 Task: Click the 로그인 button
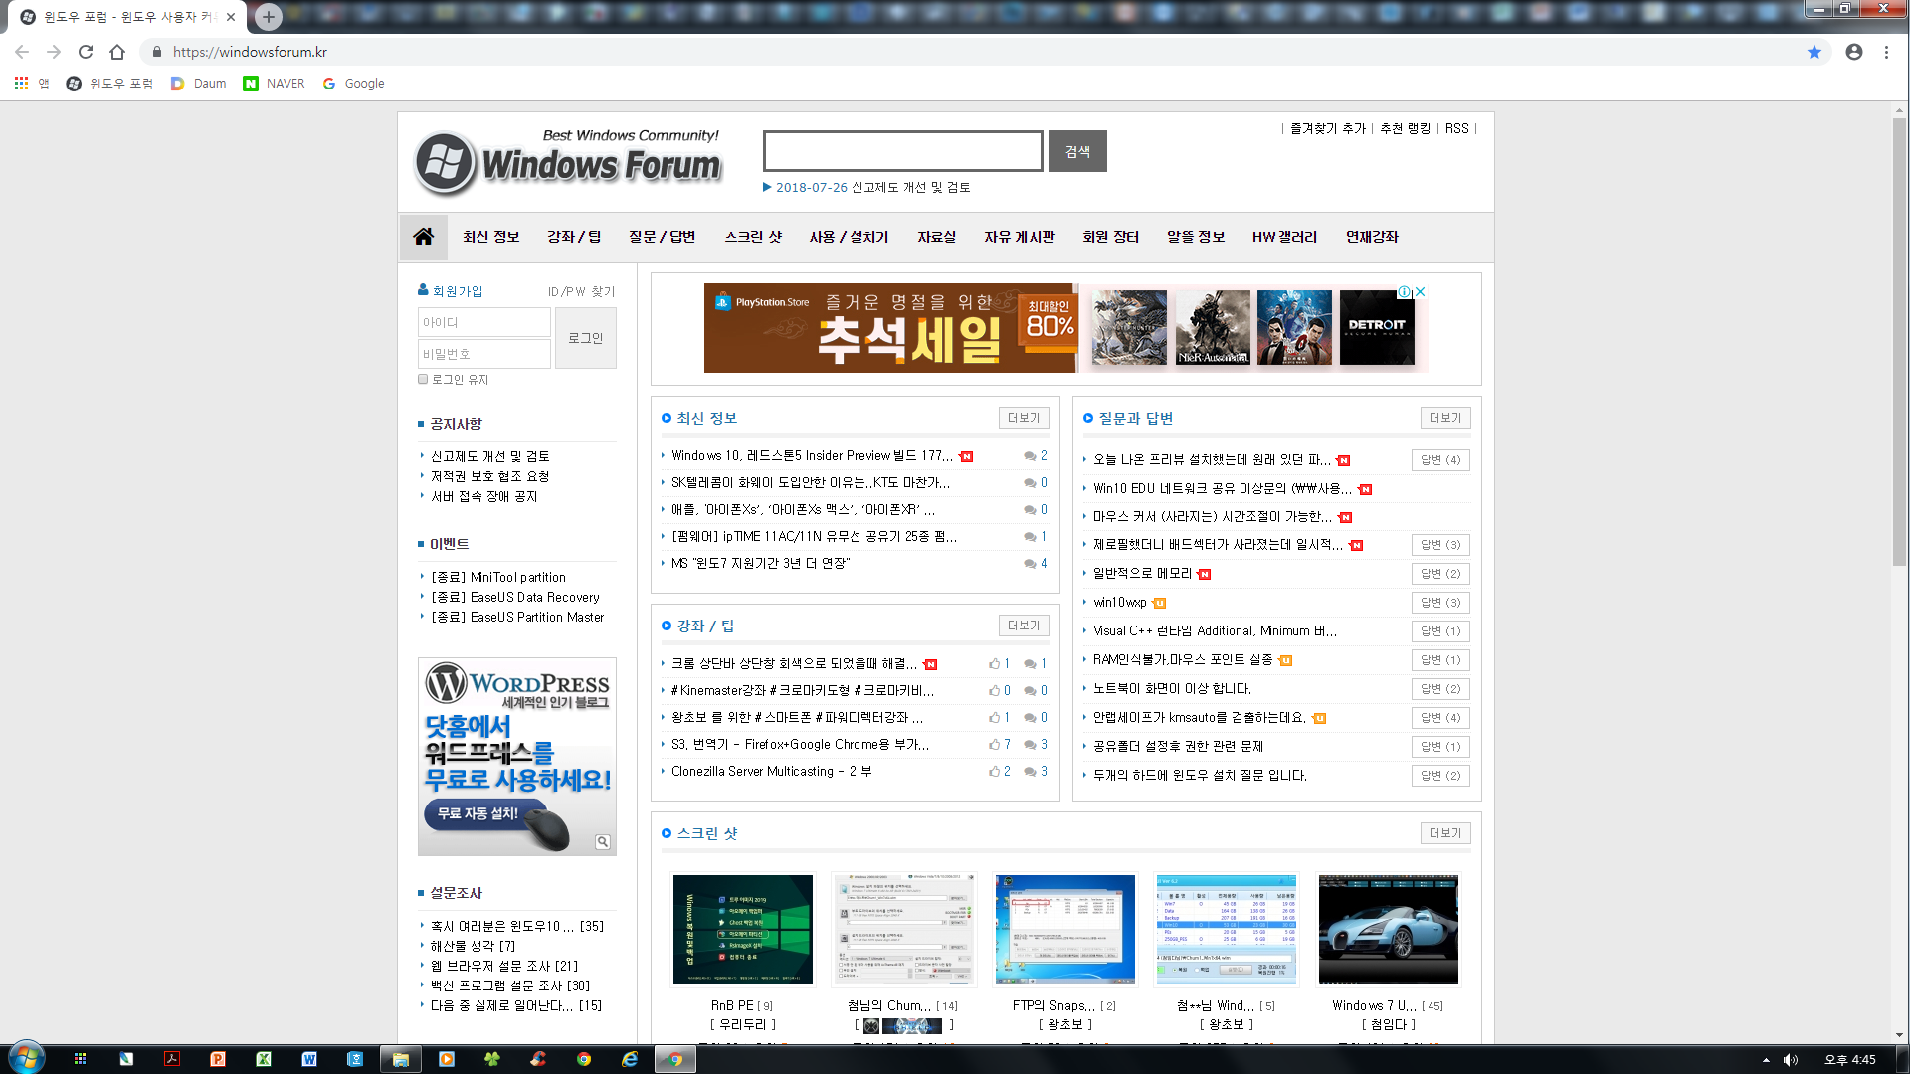point(586,338)
